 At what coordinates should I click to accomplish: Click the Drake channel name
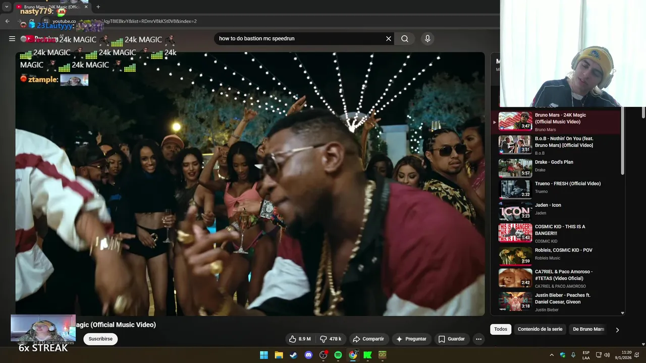point(540,170)
